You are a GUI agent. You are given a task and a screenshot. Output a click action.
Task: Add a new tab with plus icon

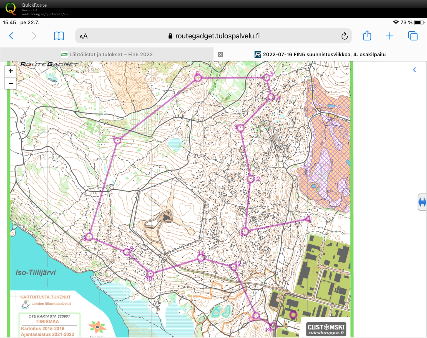coord(390,36)
